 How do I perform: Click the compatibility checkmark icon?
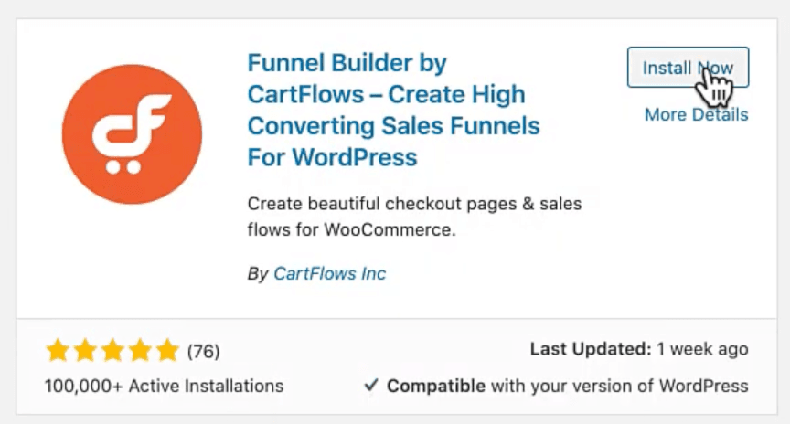pos(370,386)
